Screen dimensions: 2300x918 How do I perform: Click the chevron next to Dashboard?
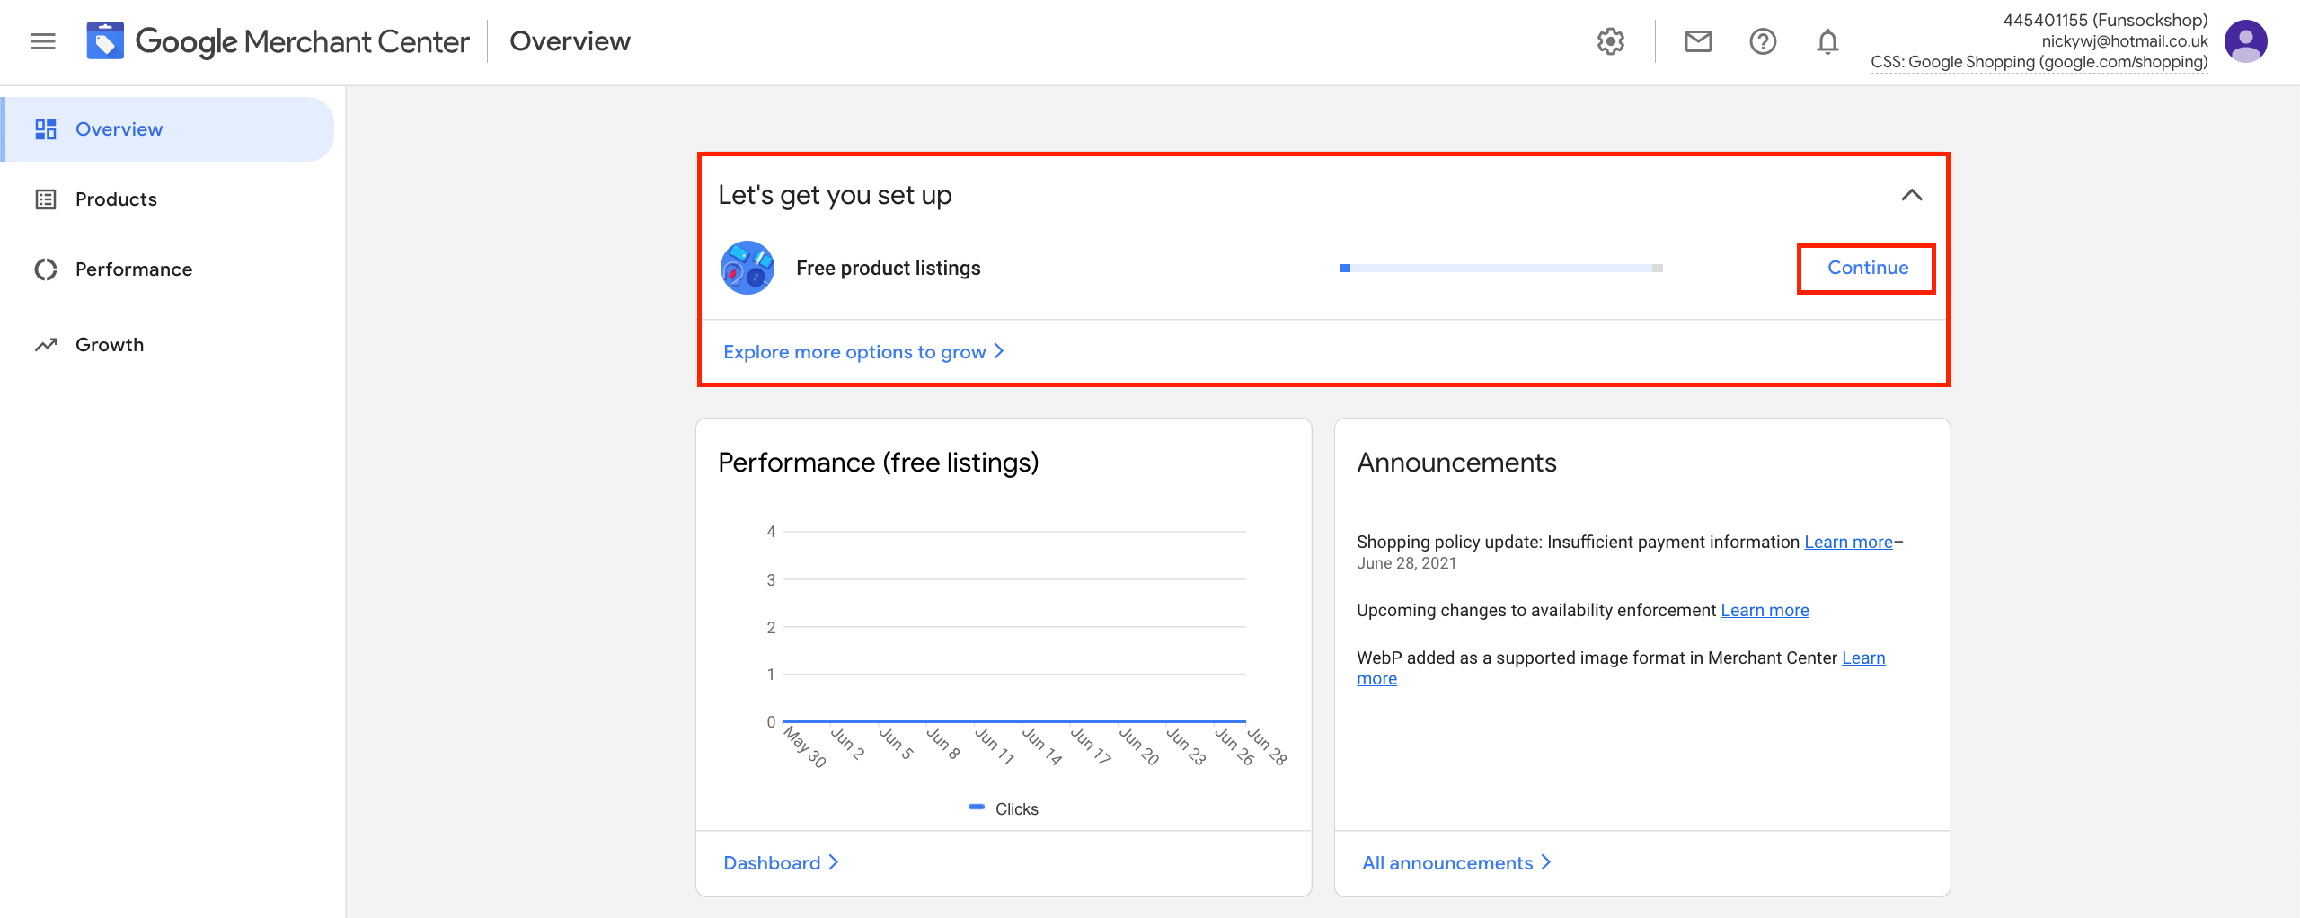(834, 862)
